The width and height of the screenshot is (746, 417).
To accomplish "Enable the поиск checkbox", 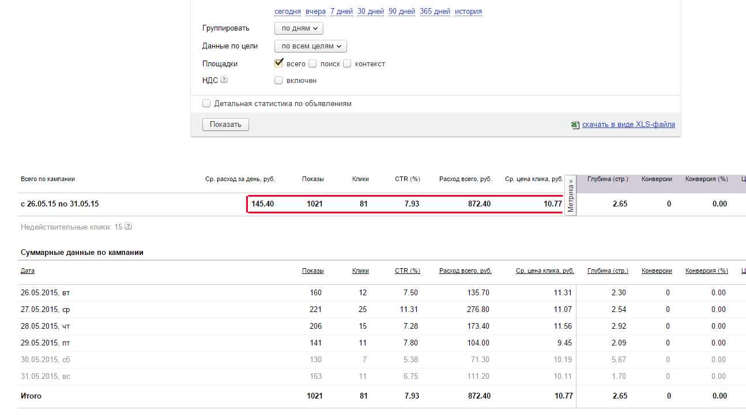I will coord(312,63).
